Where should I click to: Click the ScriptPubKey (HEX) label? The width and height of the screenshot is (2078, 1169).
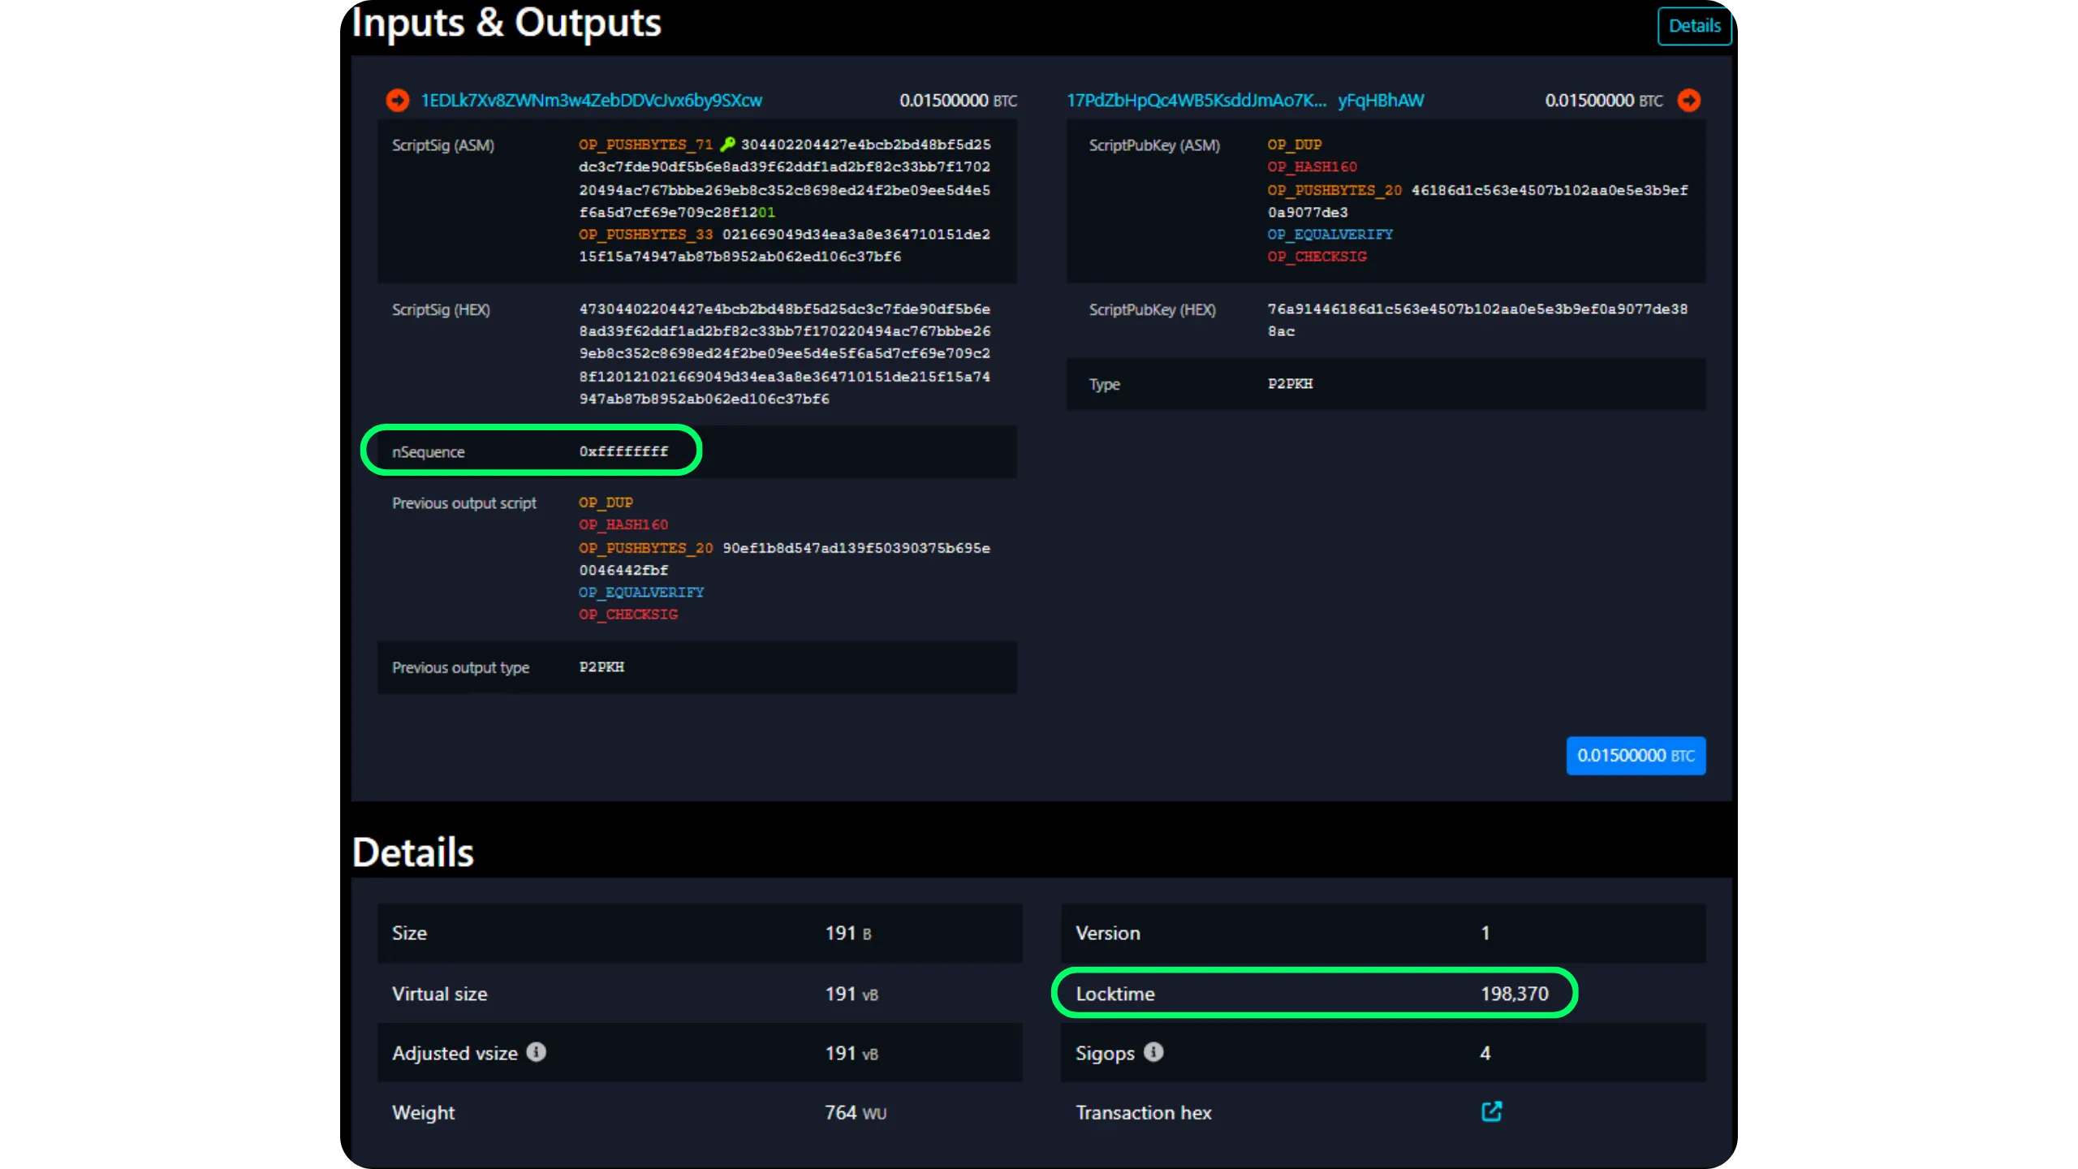(x=1153, y=310)
